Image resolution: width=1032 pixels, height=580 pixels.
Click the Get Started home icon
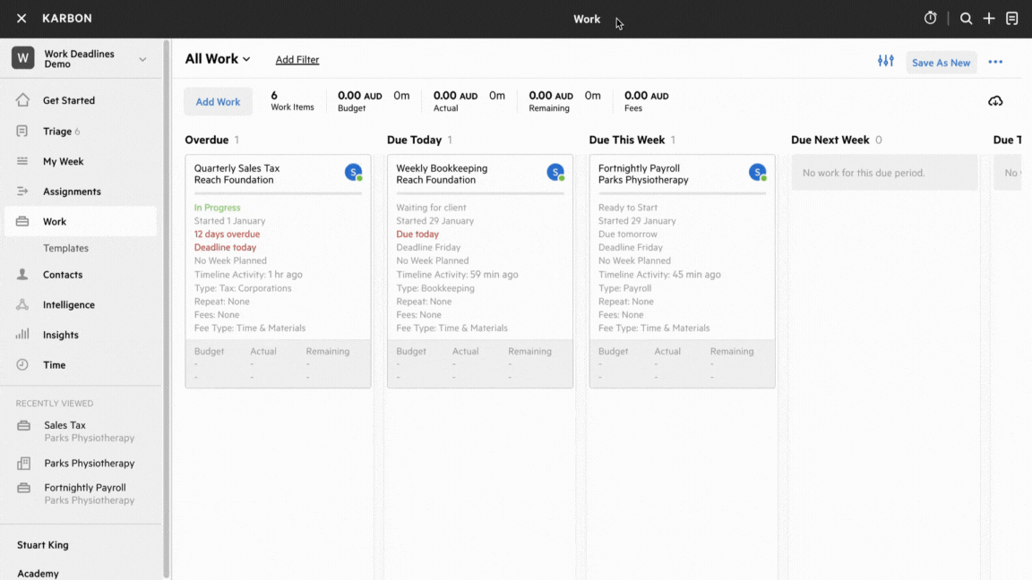point(22,100)
